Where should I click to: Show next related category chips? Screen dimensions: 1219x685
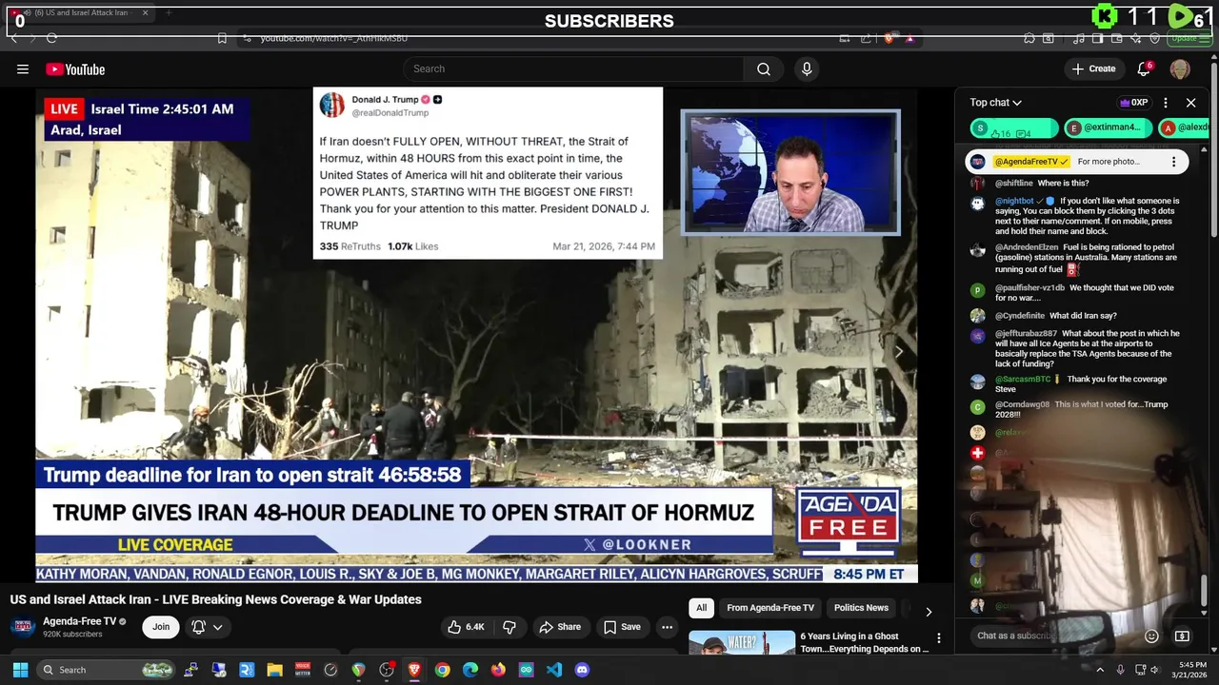coord(929,612)
